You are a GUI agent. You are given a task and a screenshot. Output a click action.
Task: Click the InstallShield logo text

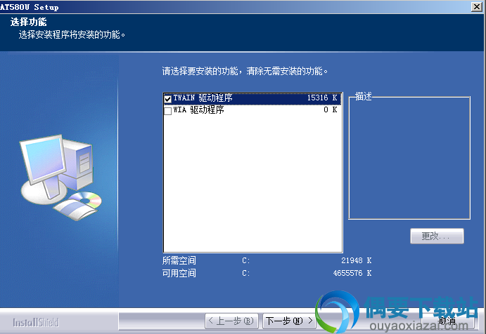tap(36, 323)
